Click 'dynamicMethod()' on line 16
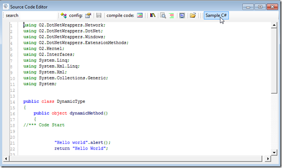Screen dimensions: 282x168 pyautogui.click(x=88, y=113)
